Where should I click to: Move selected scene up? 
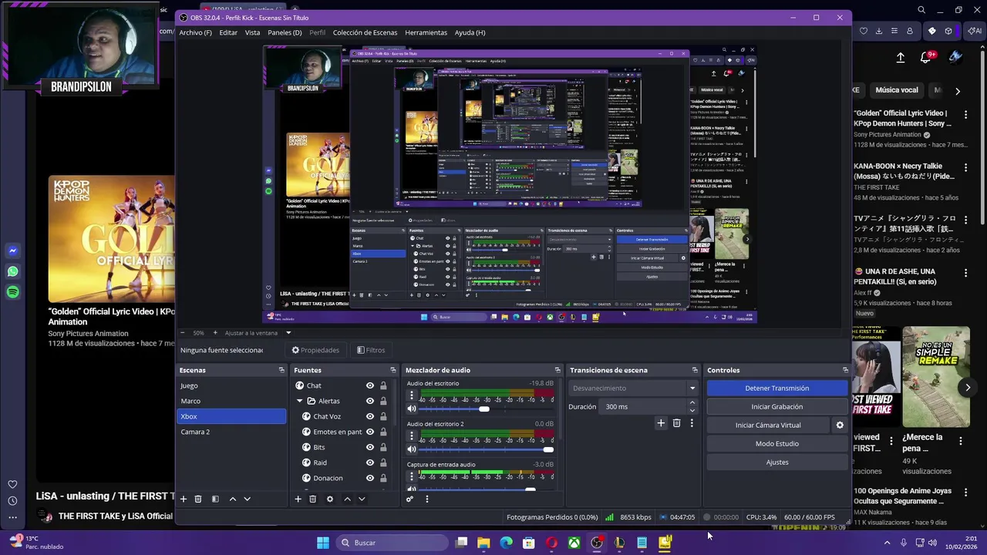point(233,499)
